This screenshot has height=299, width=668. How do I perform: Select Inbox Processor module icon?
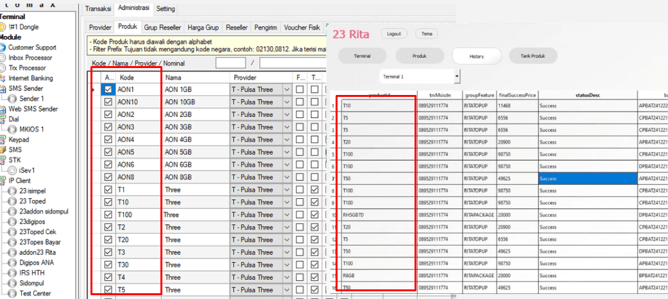pyautogui.click(x=4, y=58)
